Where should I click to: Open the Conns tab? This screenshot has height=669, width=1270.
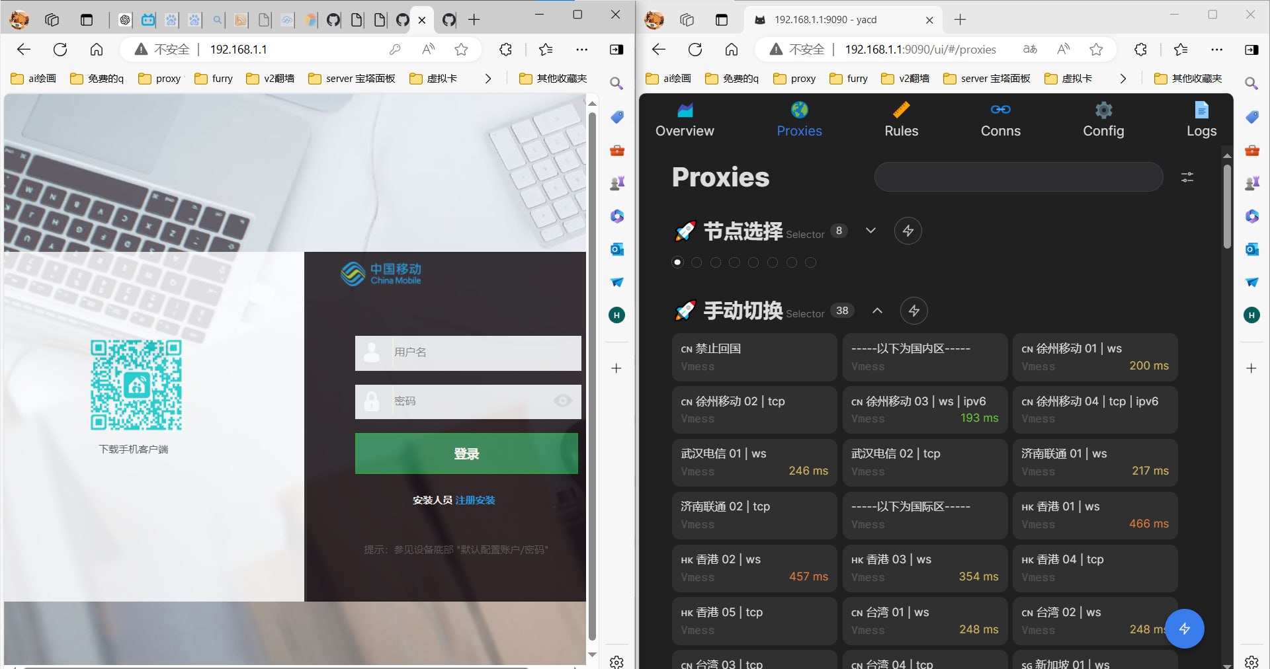click(x=1000, y=120)
